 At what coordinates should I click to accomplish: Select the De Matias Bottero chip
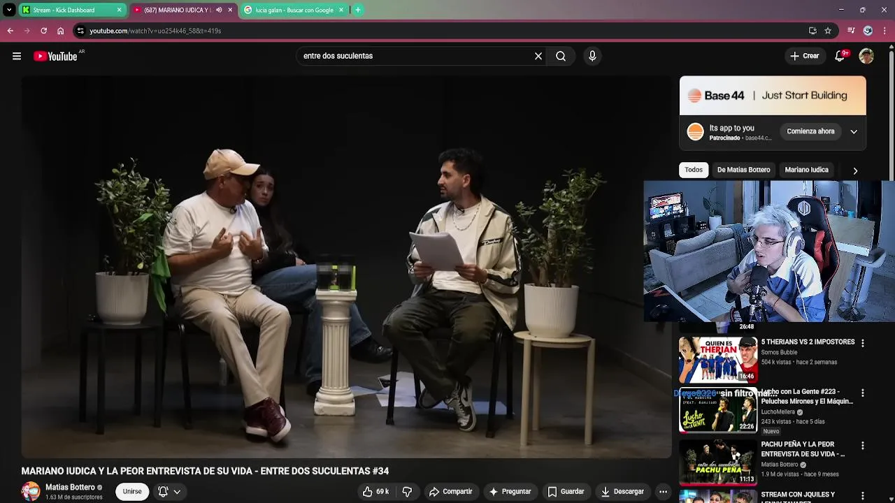pyautogui.click(x=743, y=170)
